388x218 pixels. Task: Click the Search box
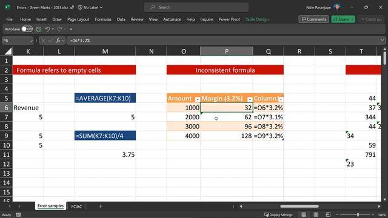pos(196,7)
